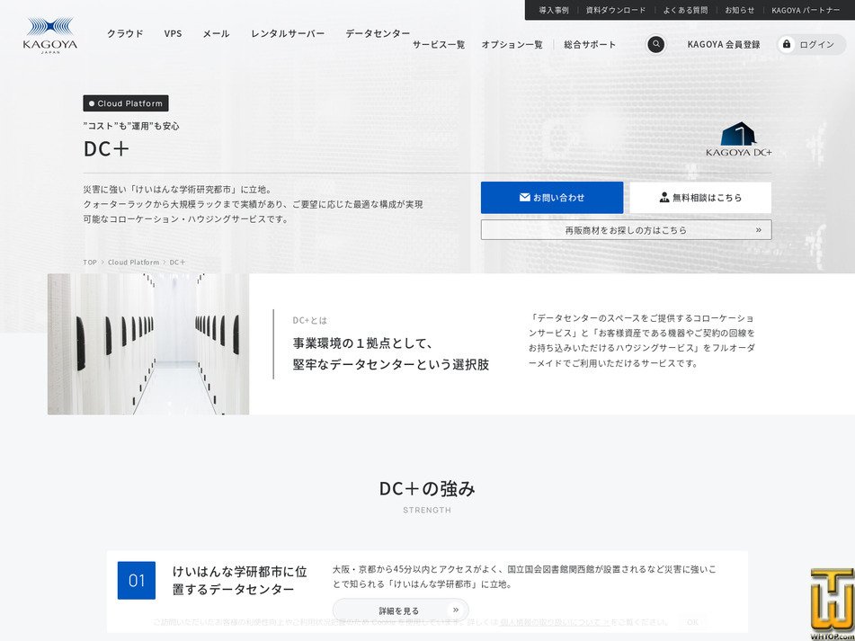The image size is (855, 641).
Task: Open the メール menu
Action: click(217, 33)
